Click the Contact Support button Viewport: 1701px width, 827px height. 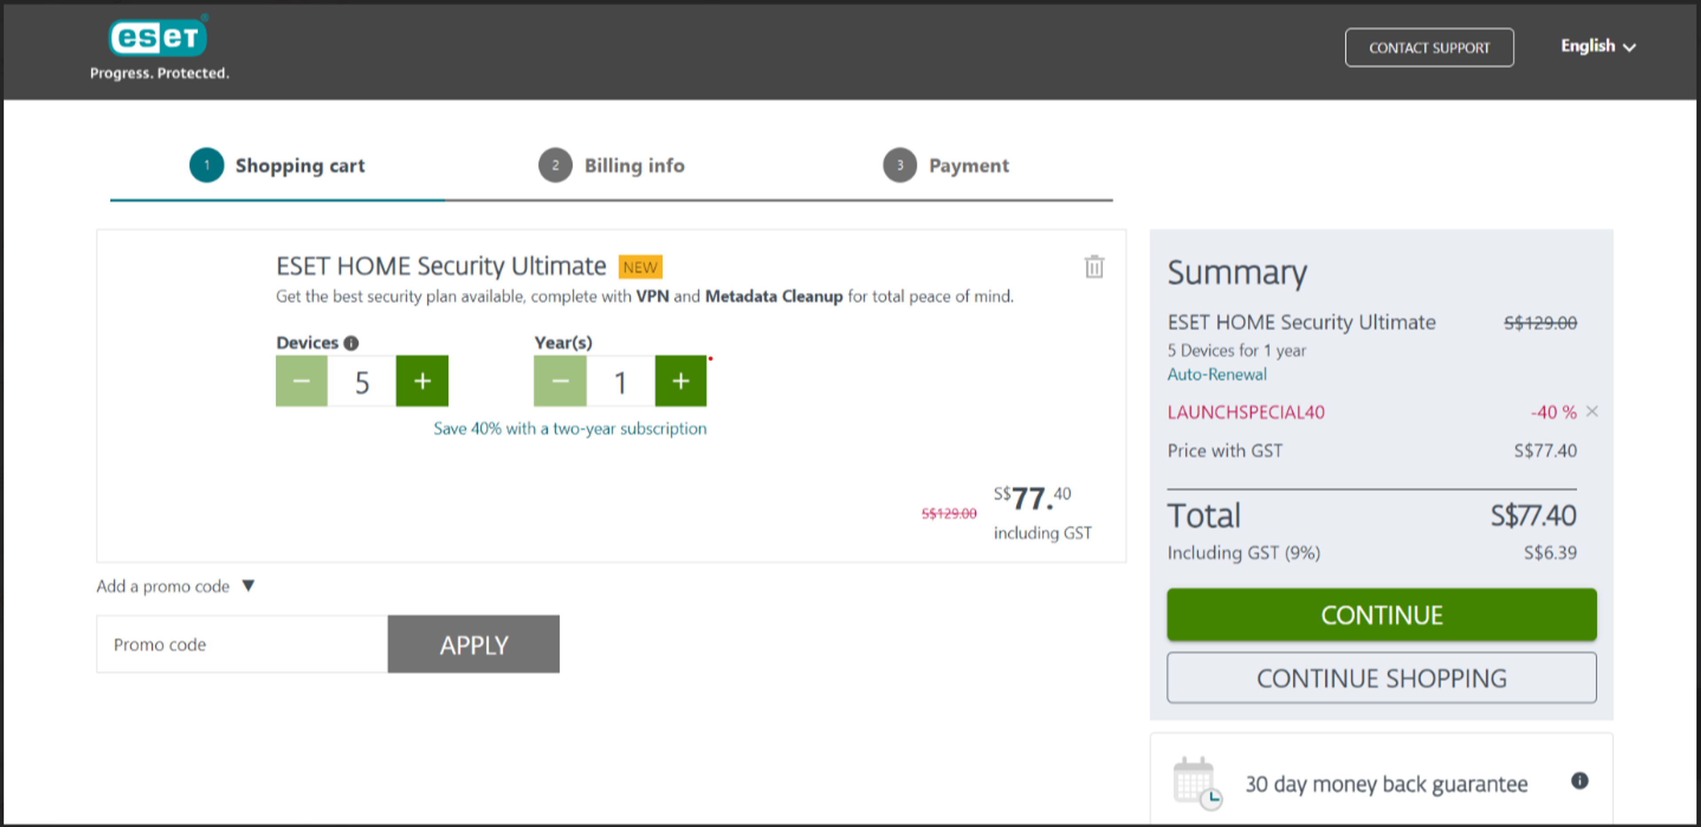pos(1429,47)
